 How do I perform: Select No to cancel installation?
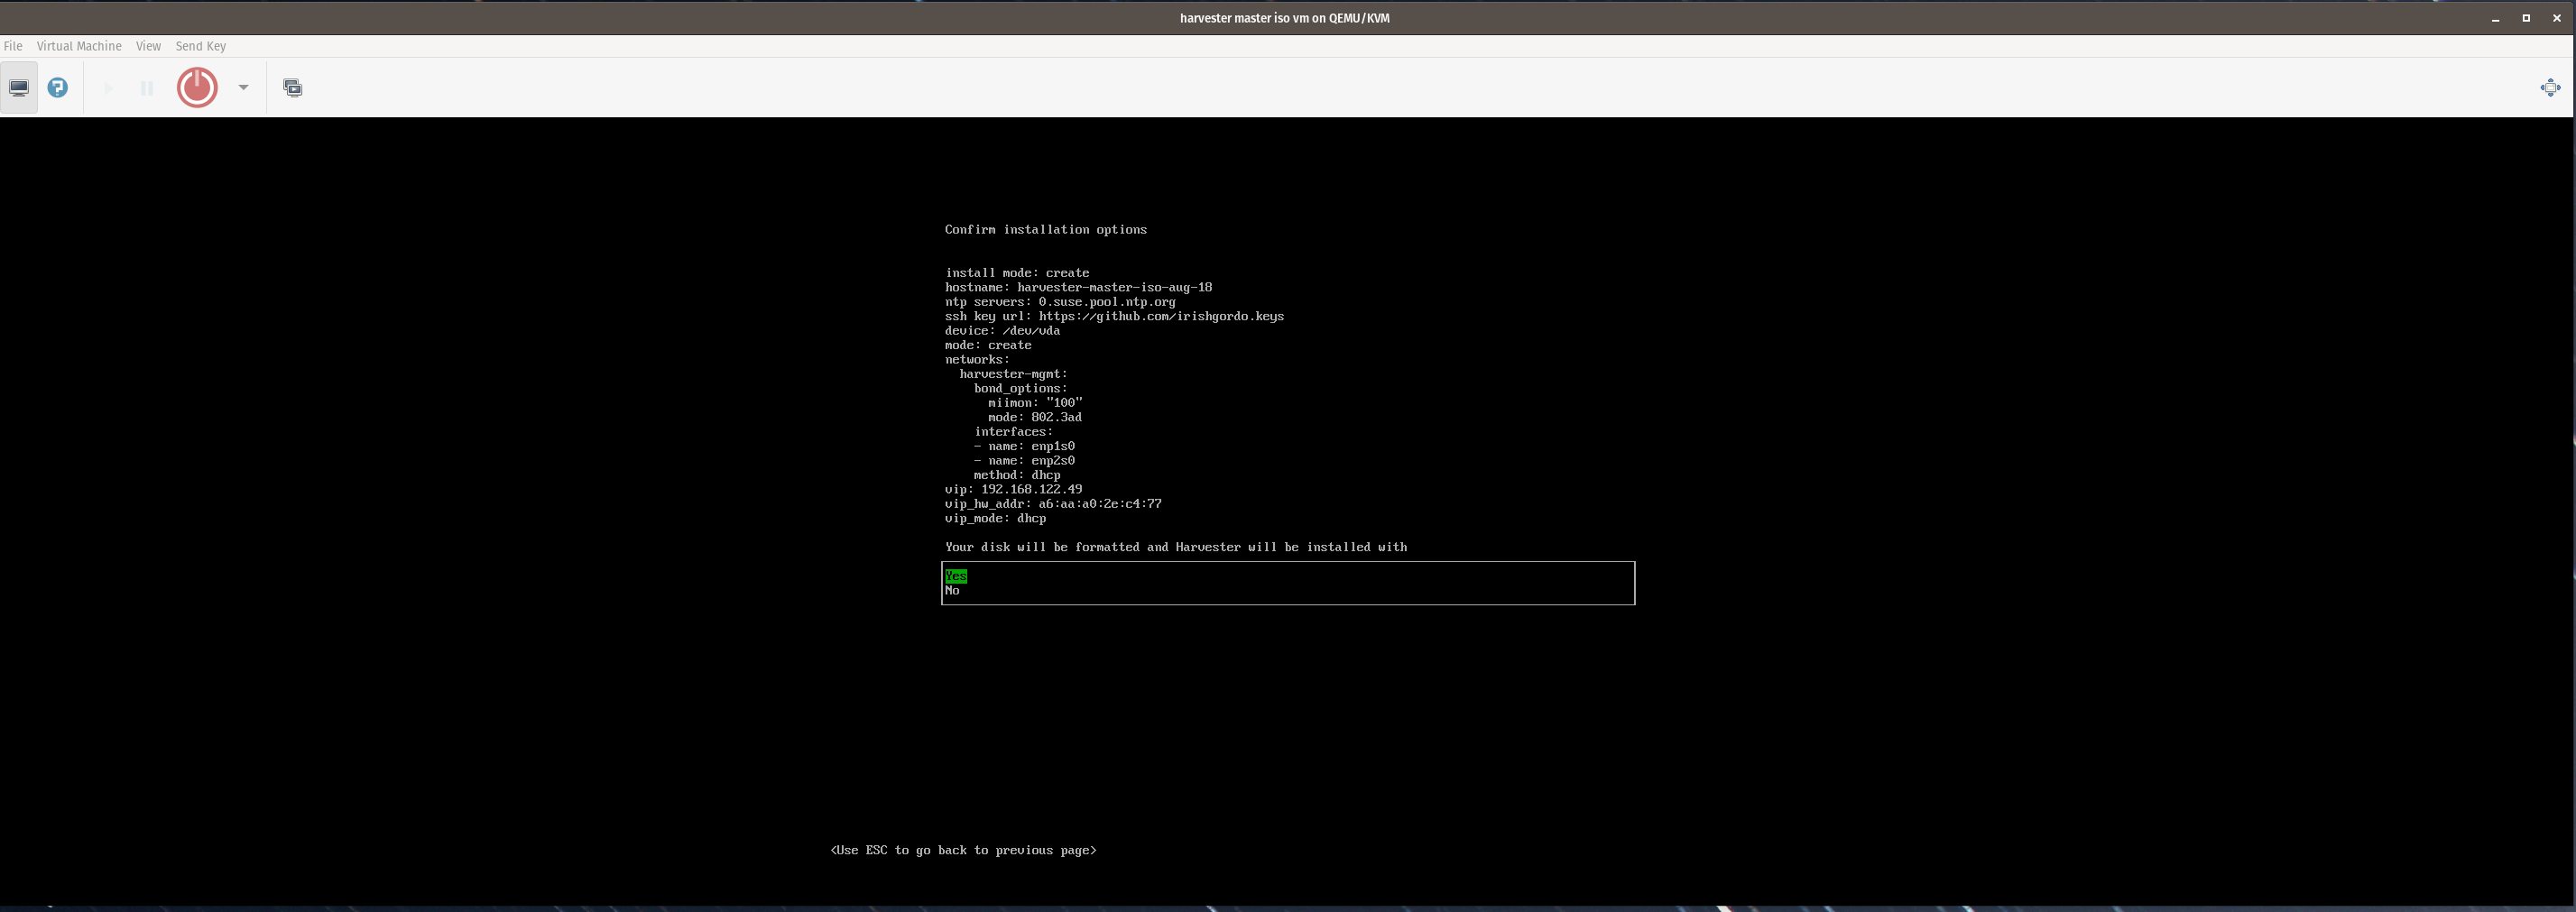point(951,590)
